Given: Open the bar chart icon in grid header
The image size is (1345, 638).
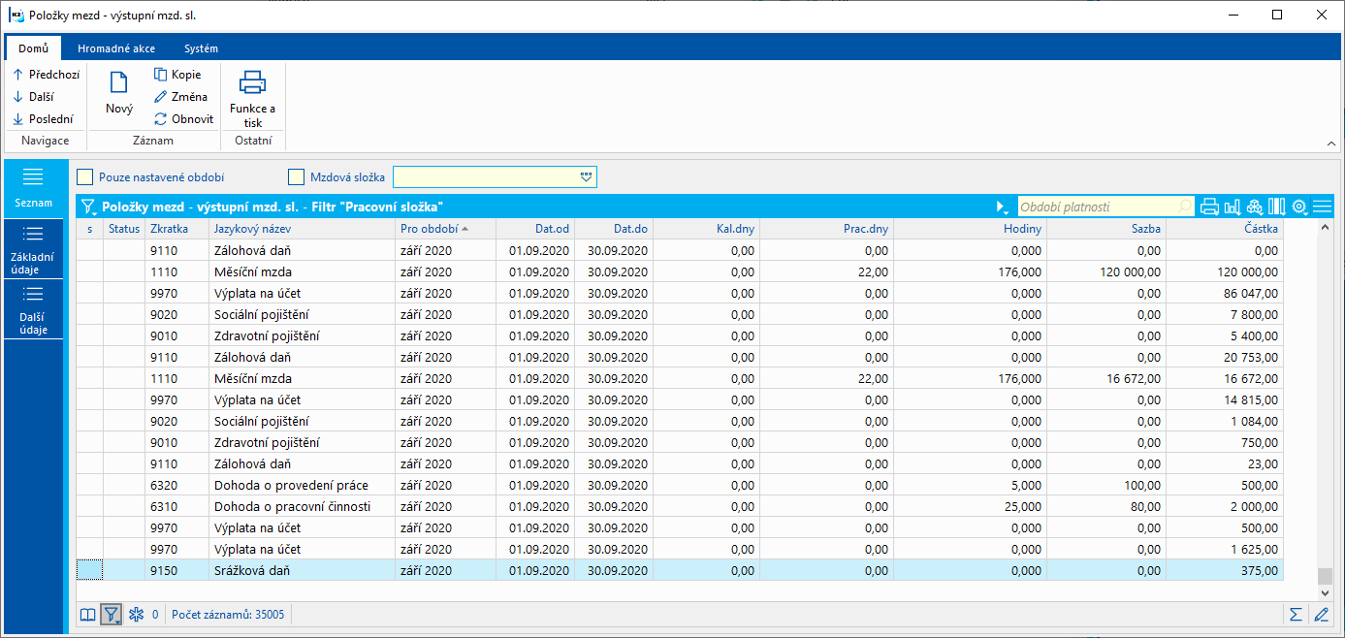Looking at the screenshot, I should [x=1233, y=207].
